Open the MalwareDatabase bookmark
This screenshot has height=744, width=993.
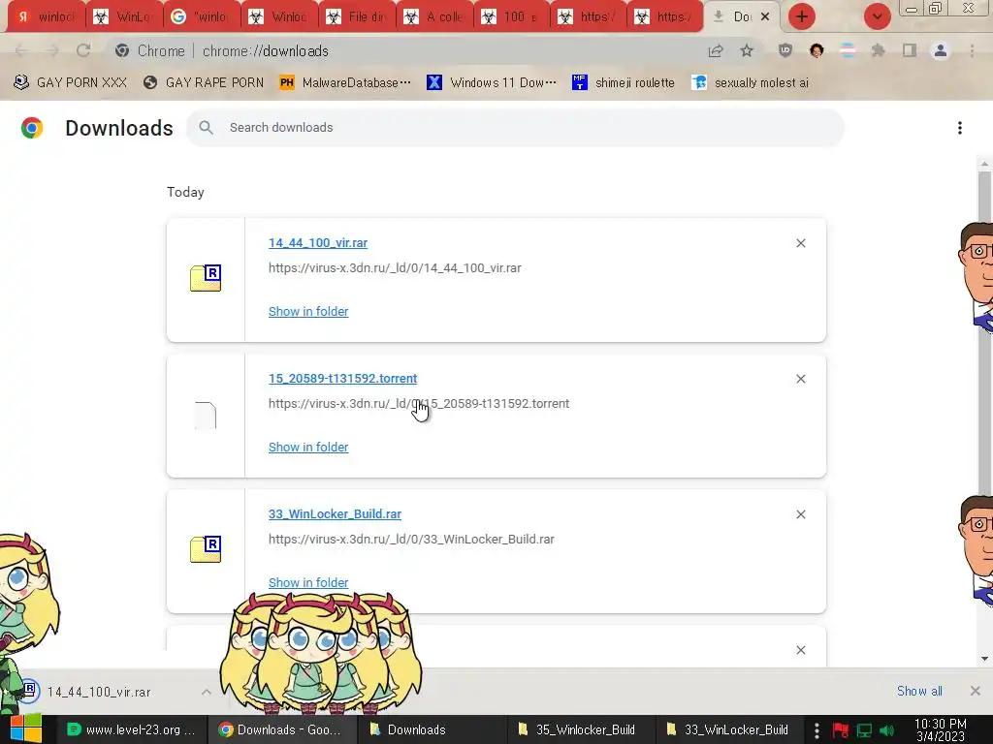pos(345,83)
